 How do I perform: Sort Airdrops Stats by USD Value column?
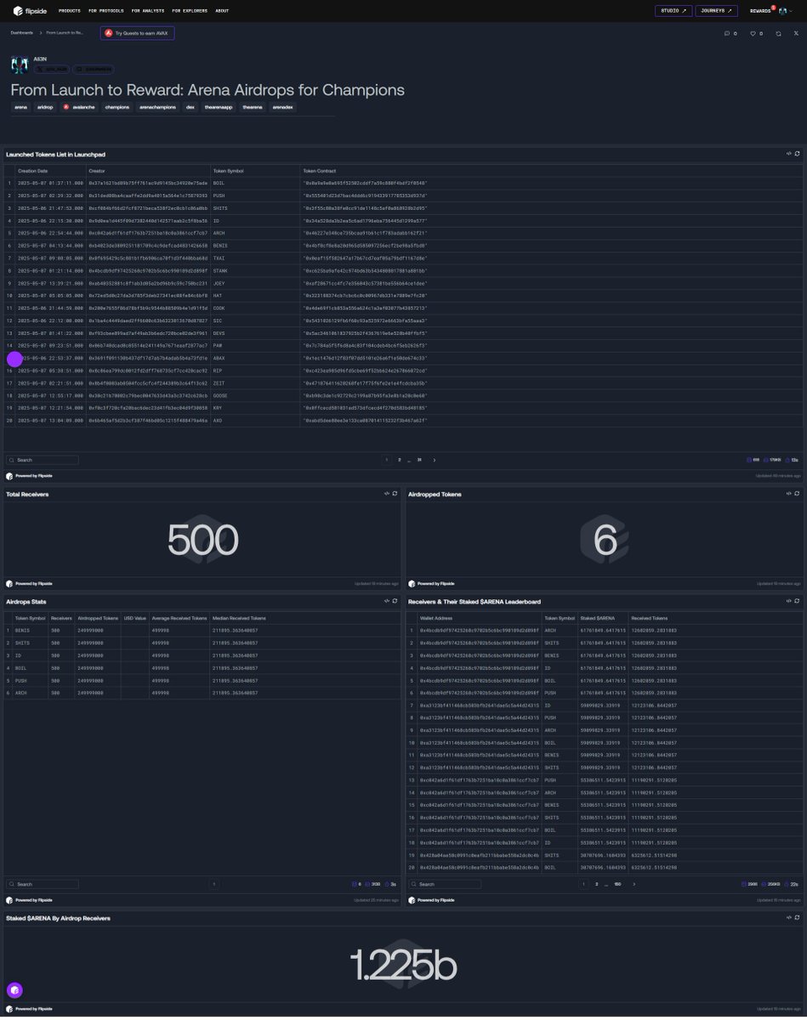click(x=135, y=618)
